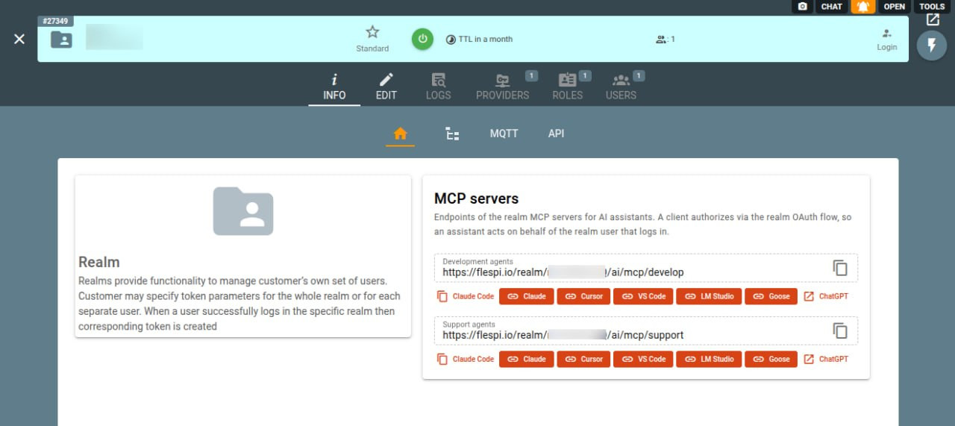
Task: Click the #27349 realm ID badge
Action: point(55,21)
